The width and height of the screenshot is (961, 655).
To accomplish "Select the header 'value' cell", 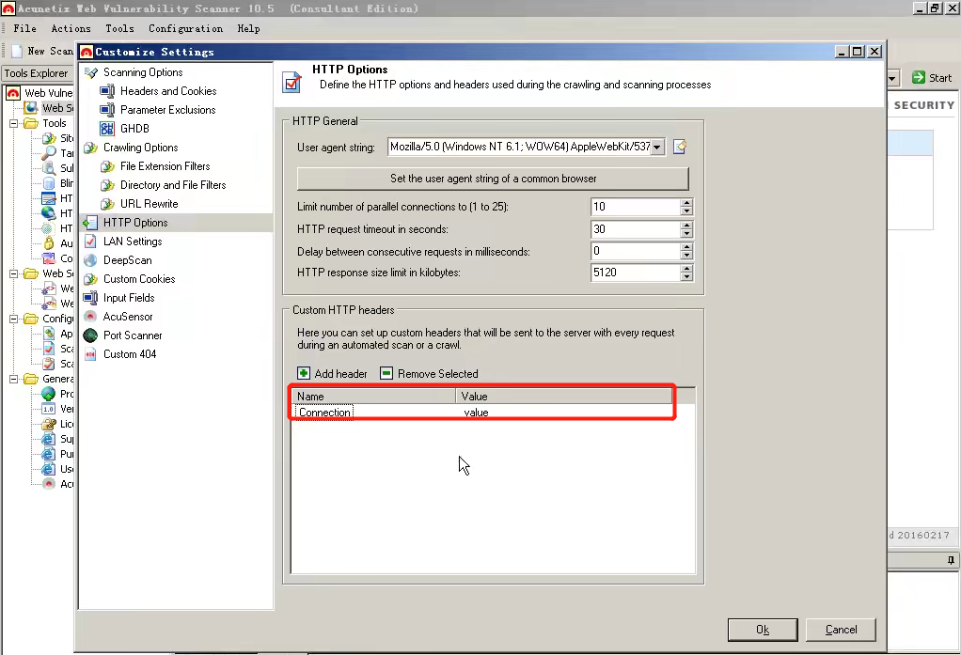I will click(x=476, y=413).
